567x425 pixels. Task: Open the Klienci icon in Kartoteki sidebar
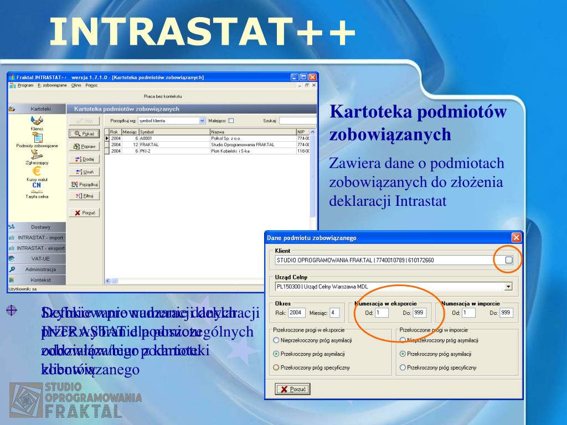tap(37, 121)
